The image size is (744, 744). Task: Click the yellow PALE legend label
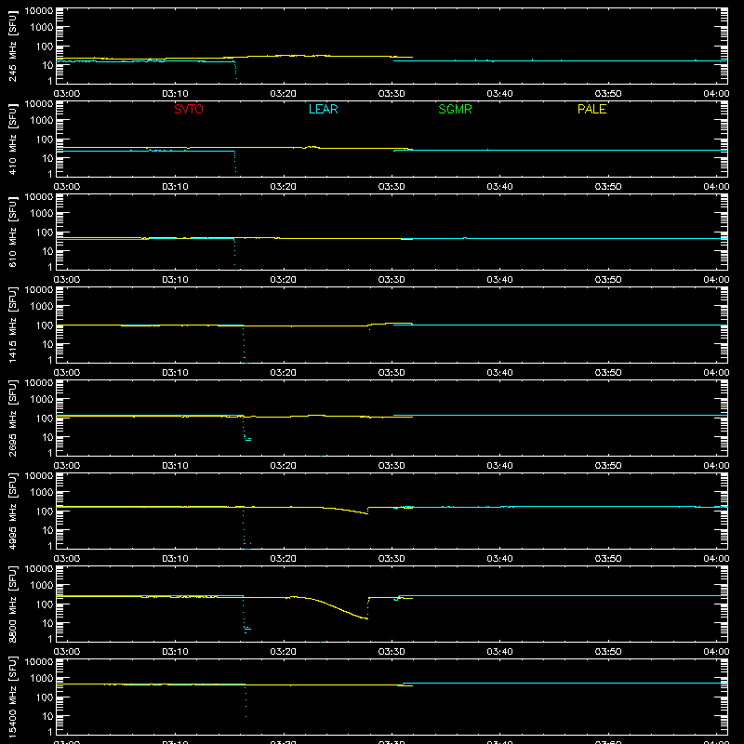tap(591, 109)
